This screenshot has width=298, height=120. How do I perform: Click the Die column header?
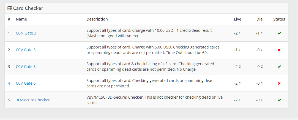(259, 19)
